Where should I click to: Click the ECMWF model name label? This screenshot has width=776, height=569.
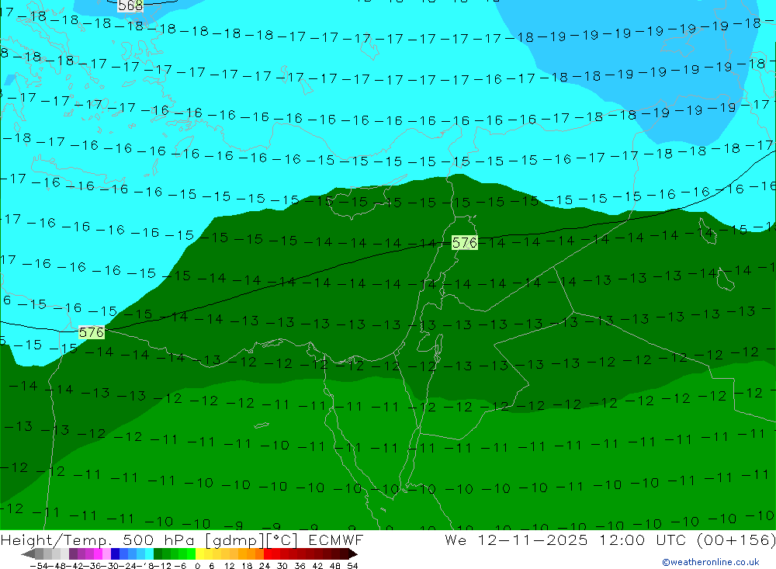coord(336,540)
